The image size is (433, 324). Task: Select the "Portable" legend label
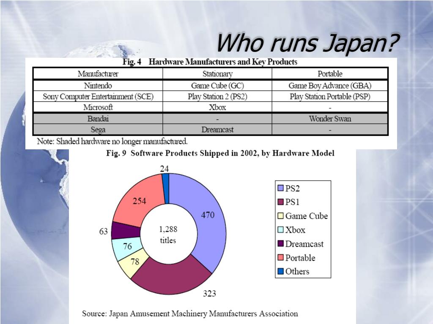[x=300, y=258]
